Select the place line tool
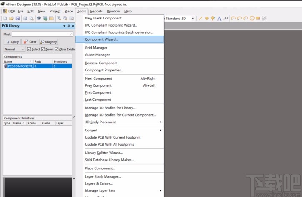Viewport: 302px width, 197px height. click(x=200, y=18)
